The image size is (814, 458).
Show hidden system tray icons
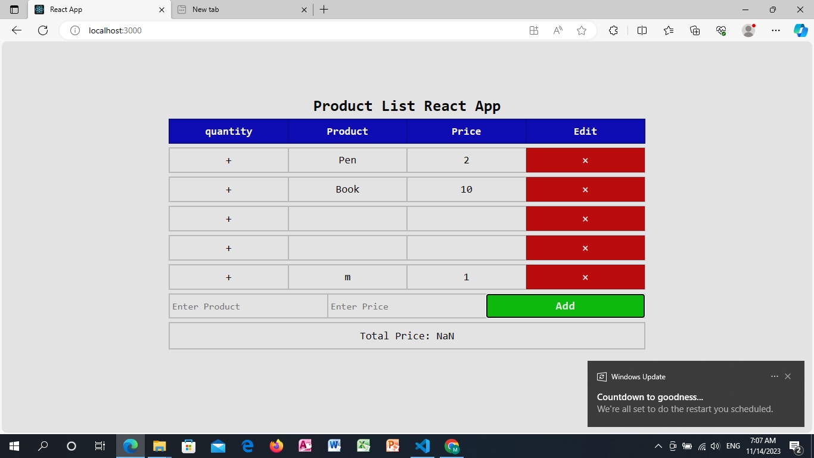pyautogui.click(x=658, y=446)
